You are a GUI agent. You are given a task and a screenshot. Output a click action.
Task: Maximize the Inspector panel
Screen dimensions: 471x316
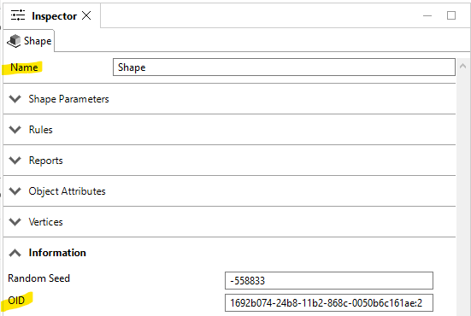point(451,15)
